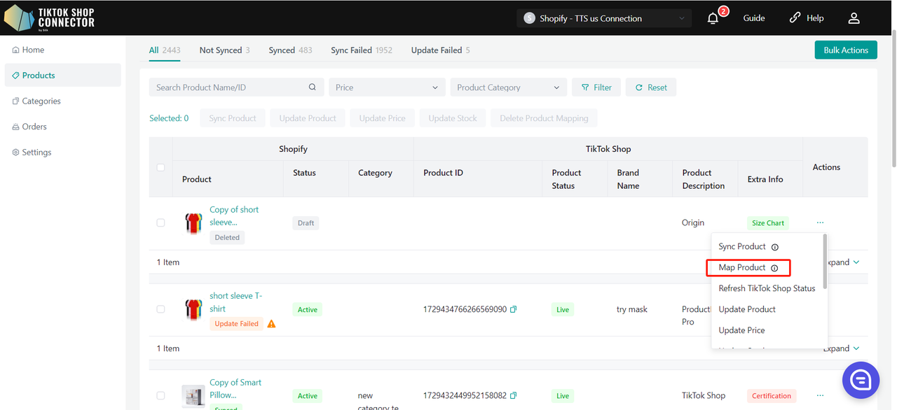Click the user profile icon
The image size is (897, 410).
click(x=854, y=19)
